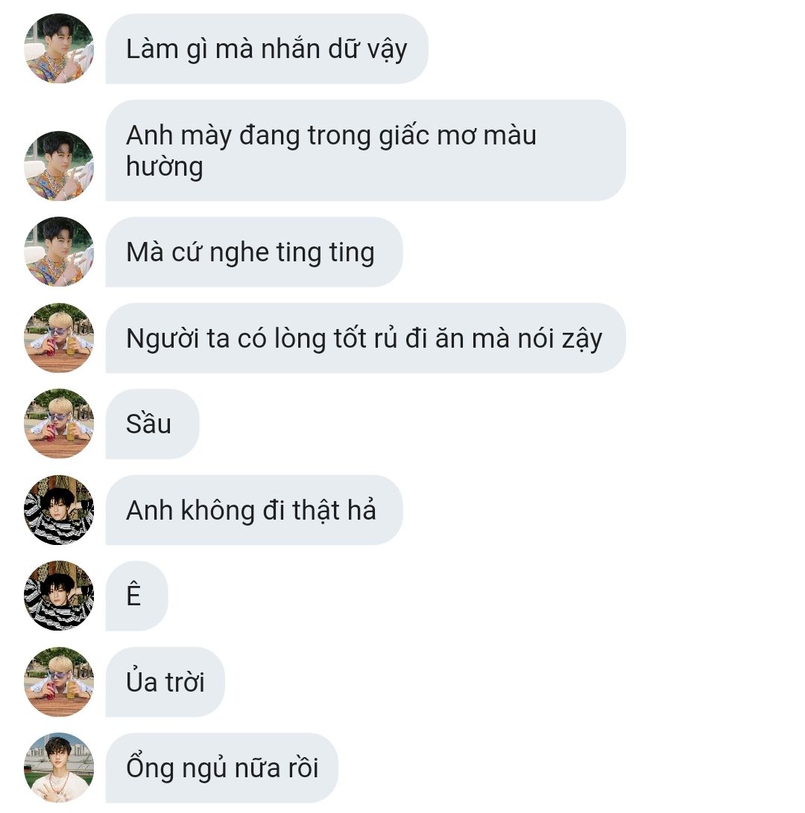Image resolution: width=805 pixels, height=813 pixels.
Task: Click the "Anh không đi thật hả" message
Action: (x=254, y=510)
